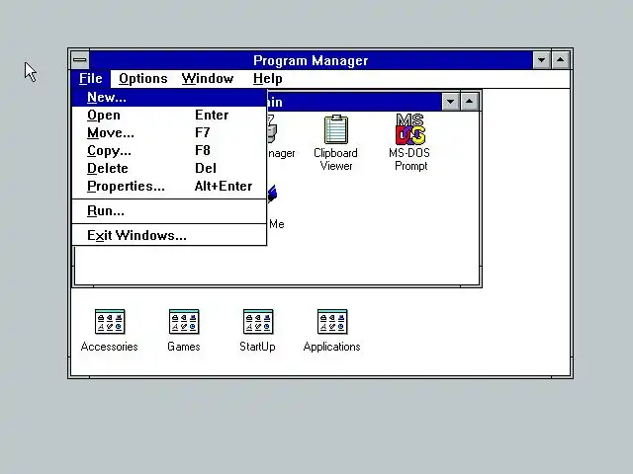
Task: Open the Help menu
Action: pos(268,79)
